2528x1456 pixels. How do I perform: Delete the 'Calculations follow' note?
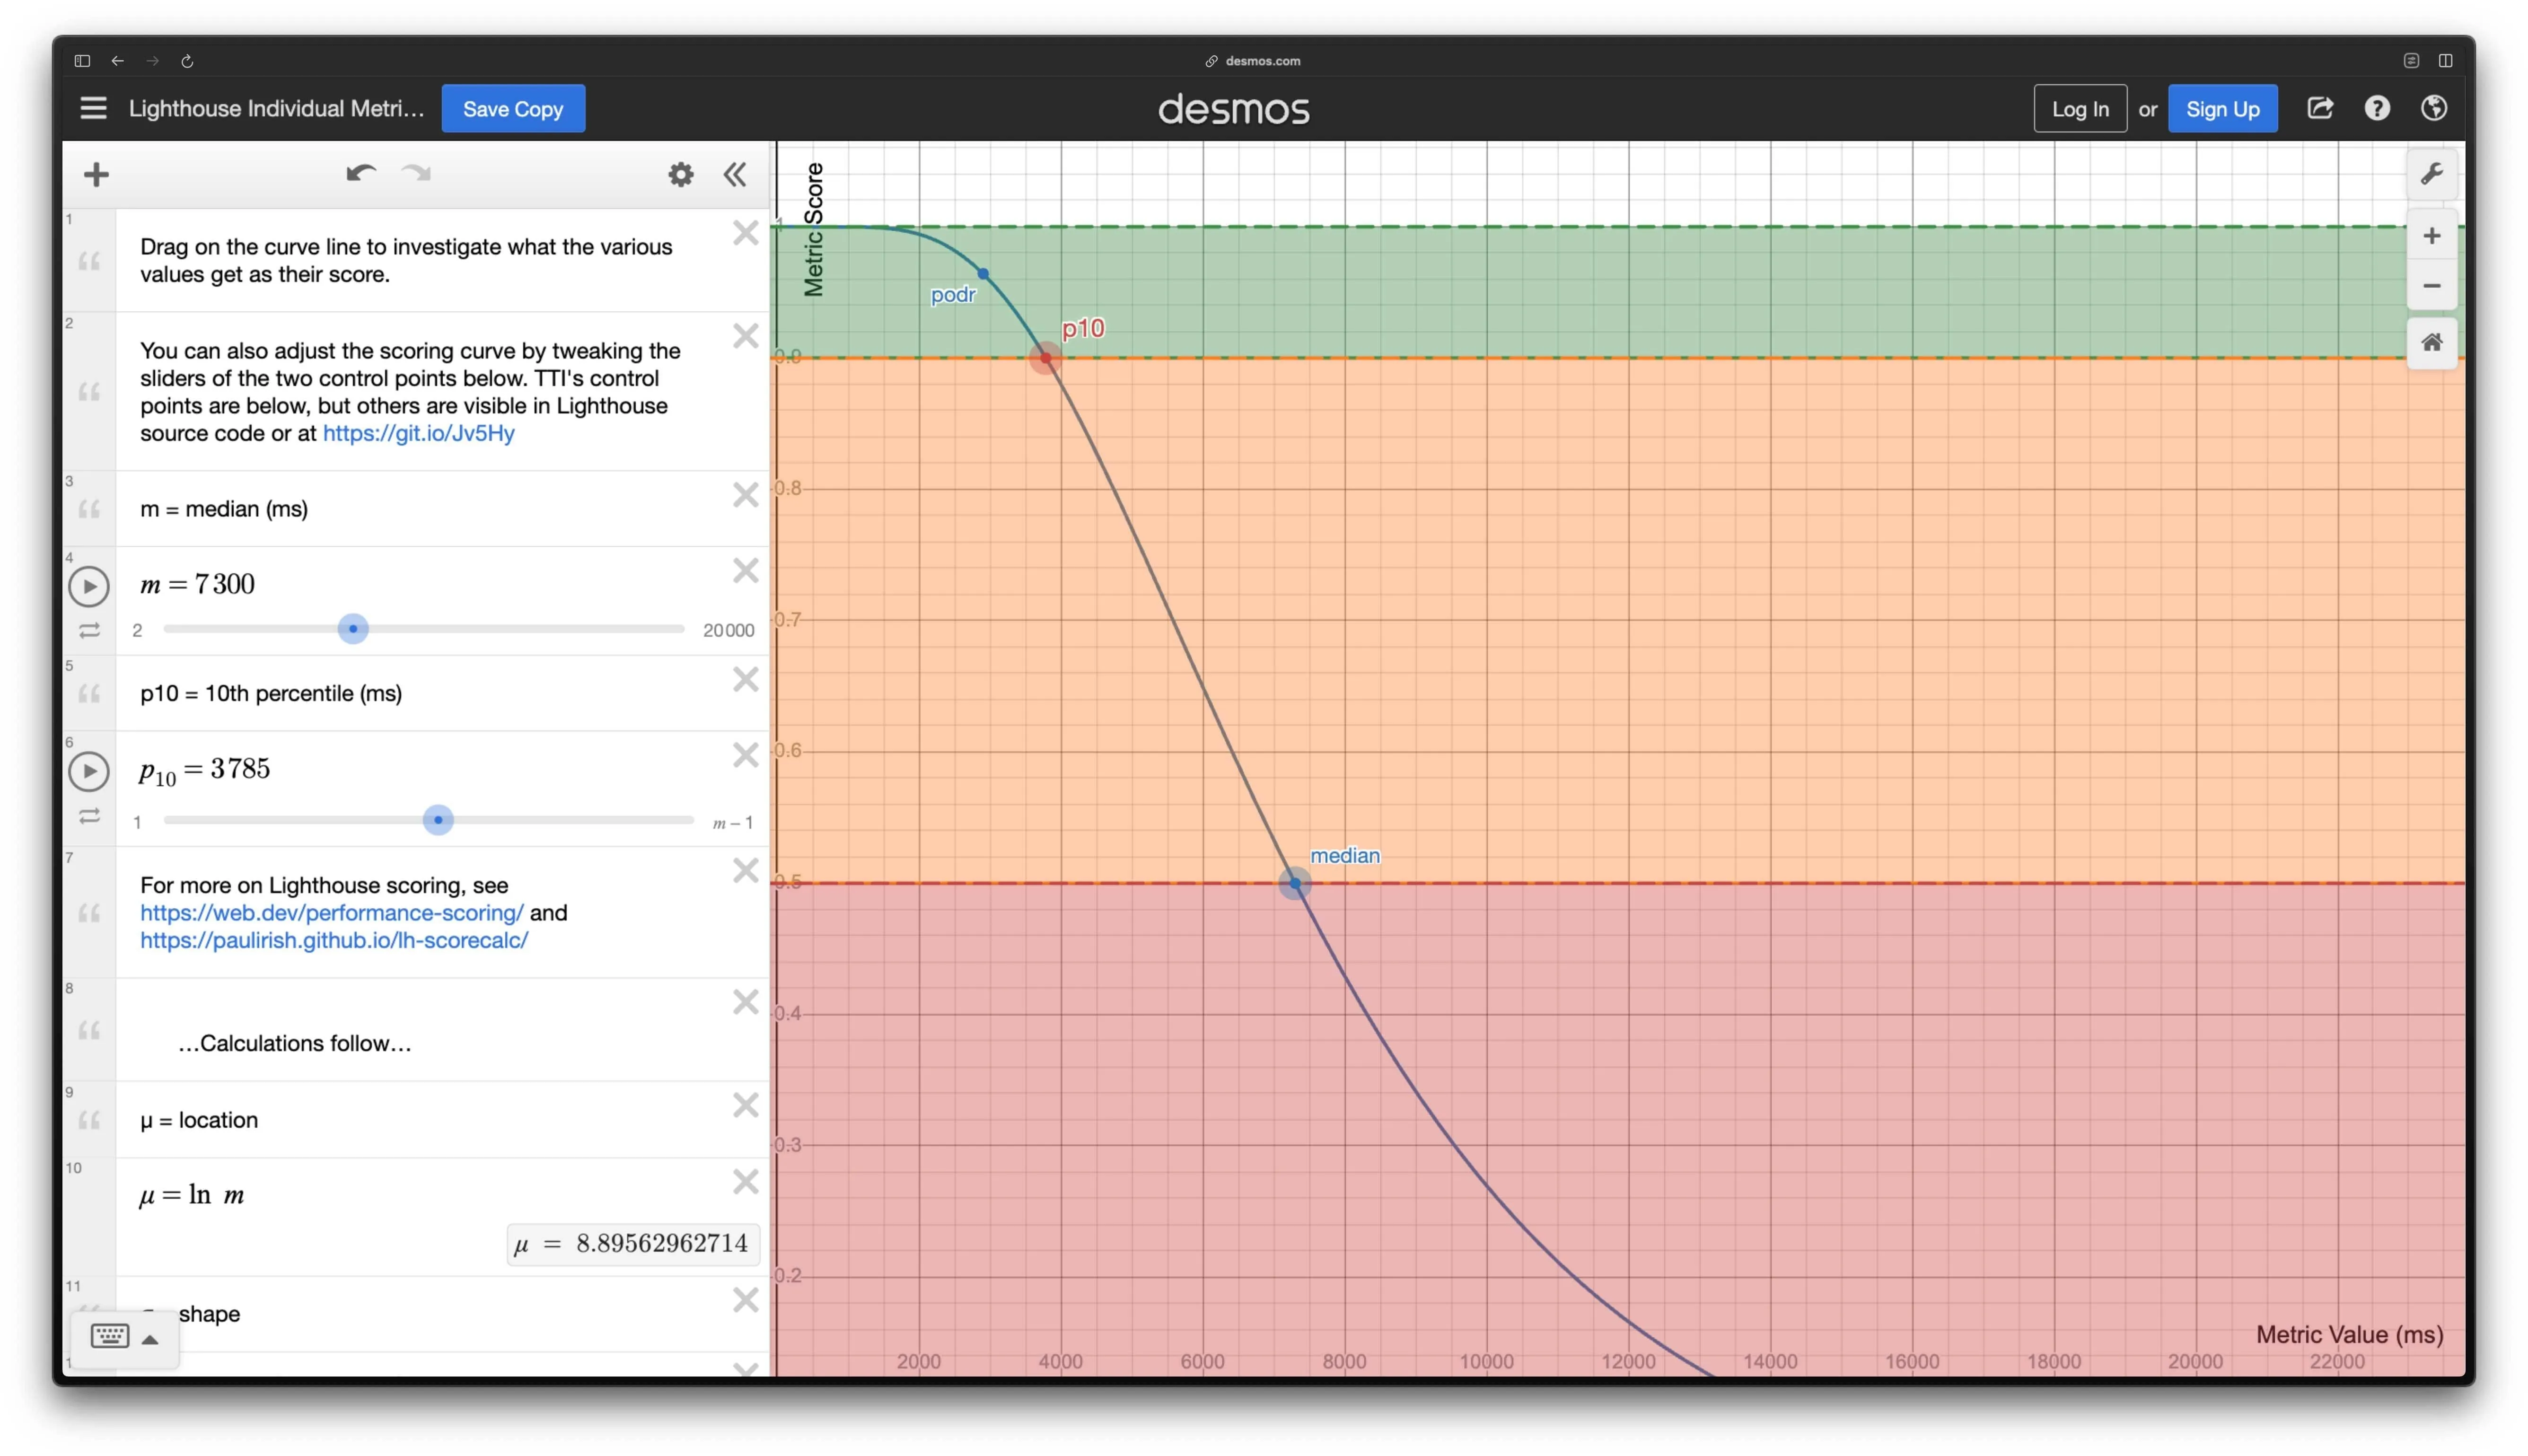pyautogui.click(x=745, y=1002)
